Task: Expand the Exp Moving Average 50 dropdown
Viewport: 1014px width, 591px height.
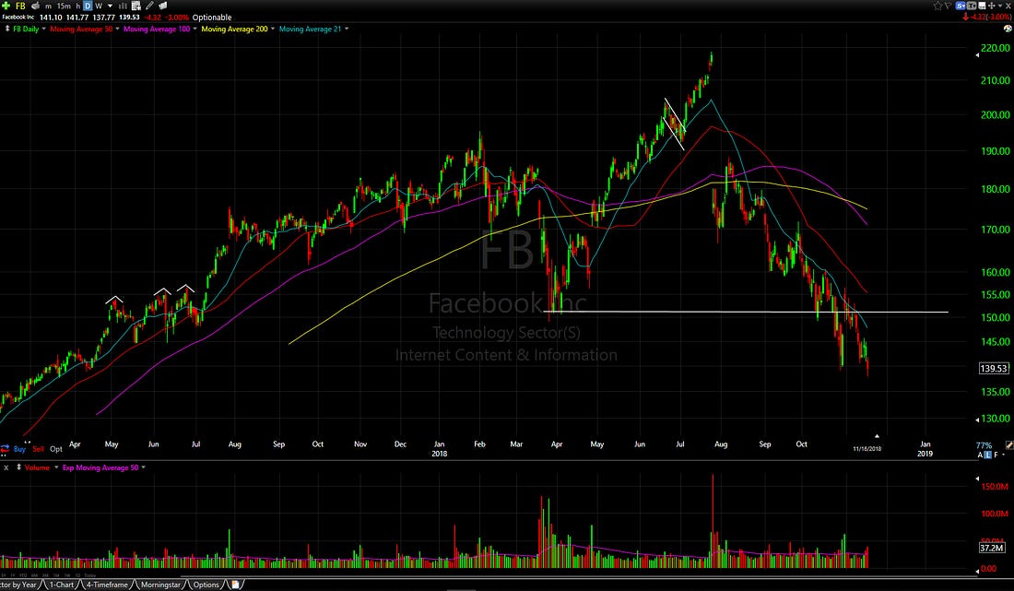Action: pos(143,467)
